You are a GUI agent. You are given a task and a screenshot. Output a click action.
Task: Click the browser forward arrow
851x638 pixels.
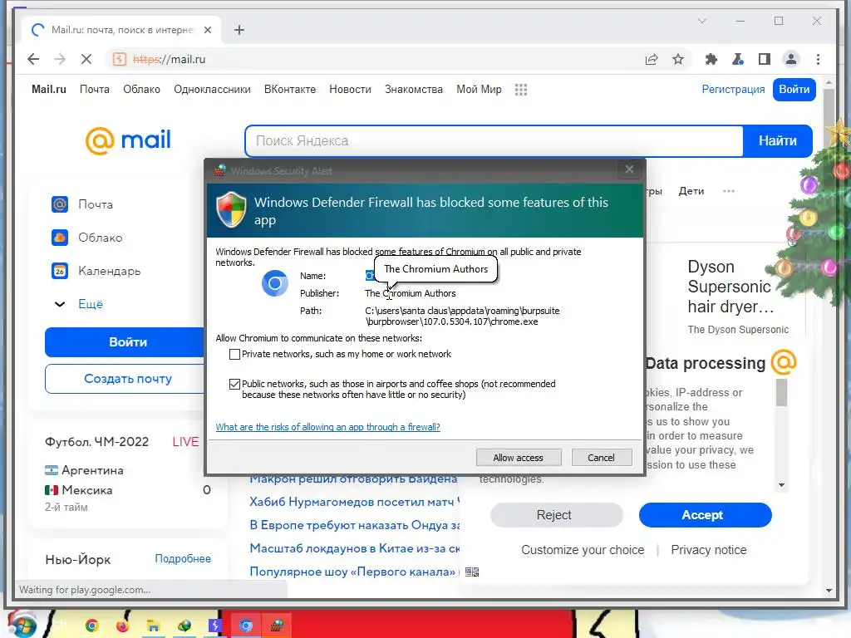point(60,59)
